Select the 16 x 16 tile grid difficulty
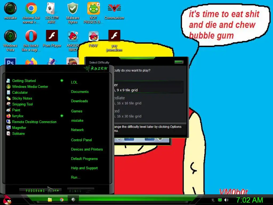 point(148,100)
